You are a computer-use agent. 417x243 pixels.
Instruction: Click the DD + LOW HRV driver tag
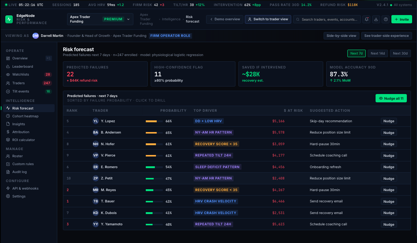[209, 121]
